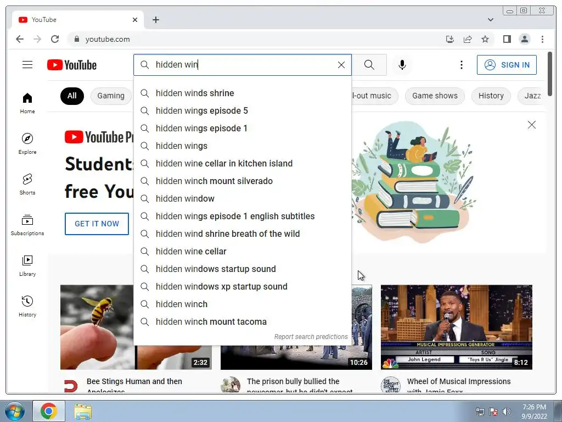
Task: Select the Game shows filter chip
Action: click(x=435, y=96)
